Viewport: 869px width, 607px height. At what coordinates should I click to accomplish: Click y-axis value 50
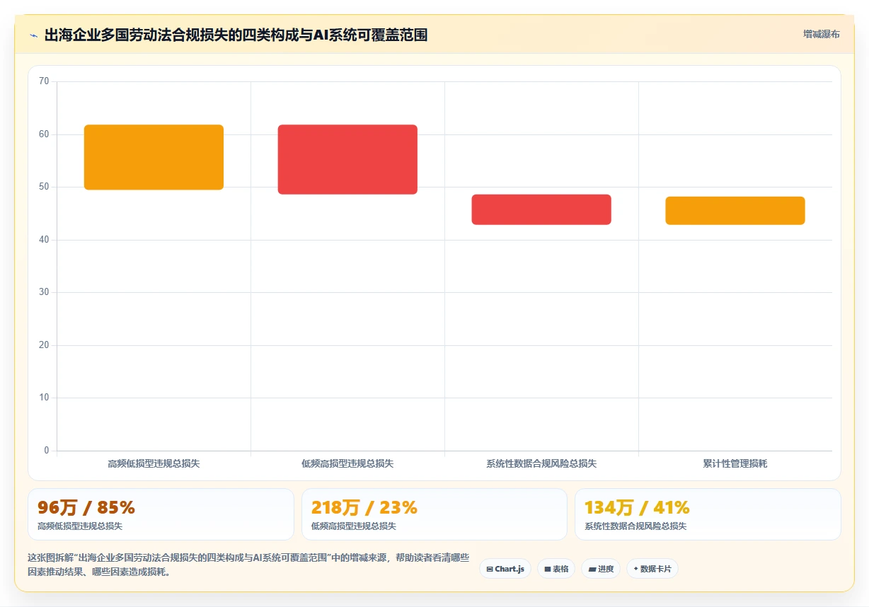(x=44, y=187)
